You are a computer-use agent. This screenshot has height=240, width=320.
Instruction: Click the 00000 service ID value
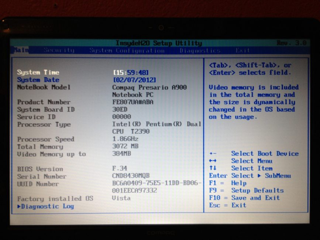pos(122,117)
